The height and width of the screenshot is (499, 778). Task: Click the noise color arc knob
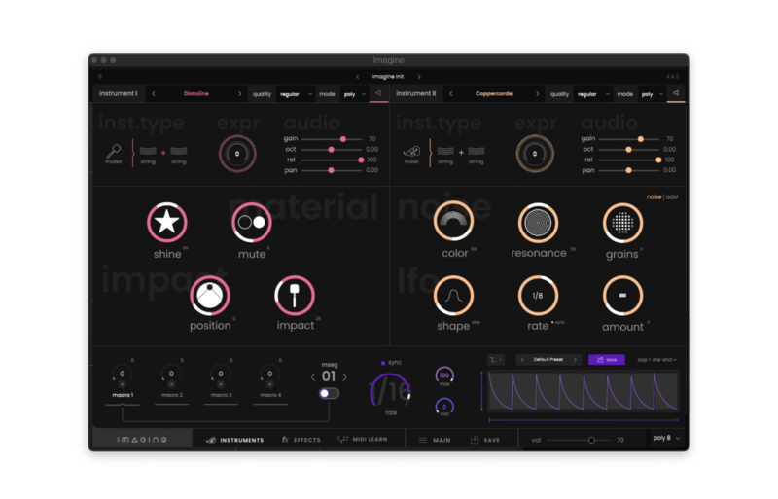coord(453,222)
